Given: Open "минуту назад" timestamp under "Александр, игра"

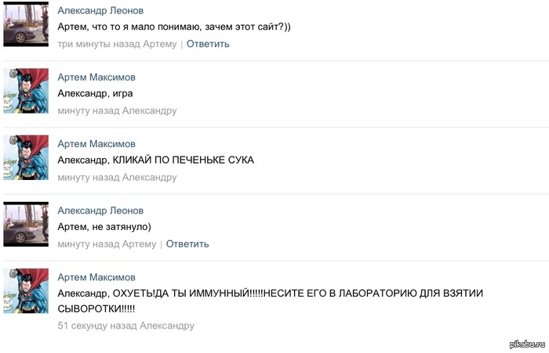Looking at the screenshot, I should (x=89, y=111).
